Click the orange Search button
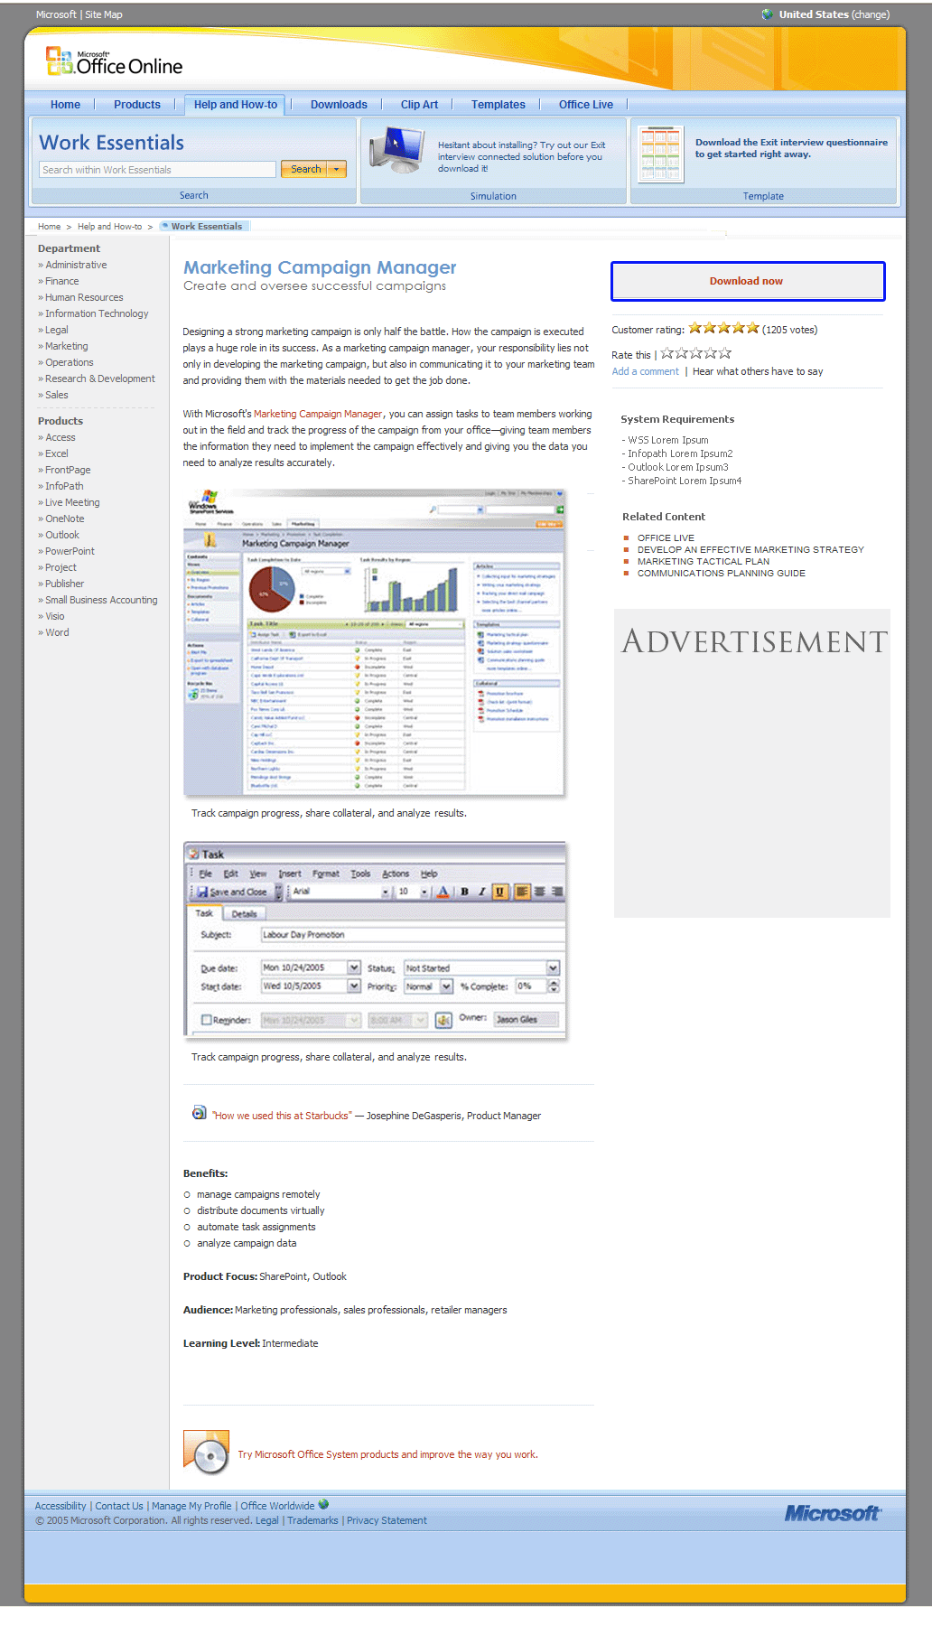Screen dimensions: 932x1626 (305, 169)
